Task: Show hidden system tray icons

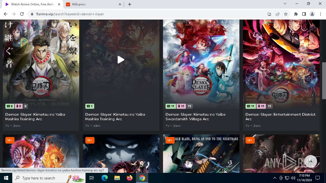Action: click(275, 178)
